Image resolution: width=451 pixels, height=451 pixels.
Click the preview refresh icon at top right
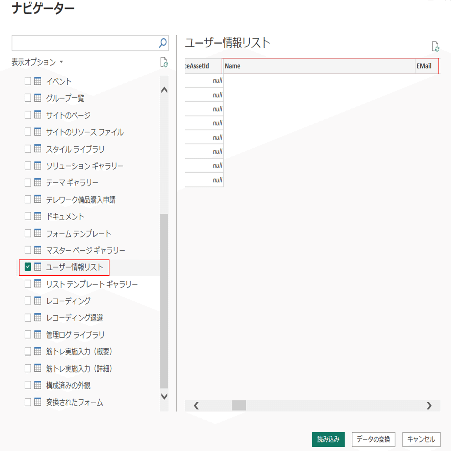click(x=435, y=46)
